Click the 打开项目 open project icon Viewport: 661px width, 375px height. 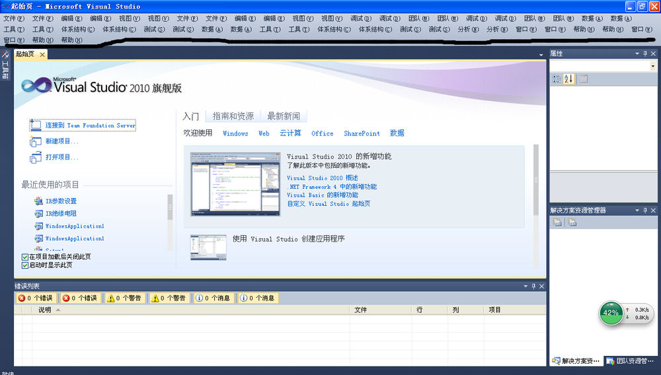[36, 157]
